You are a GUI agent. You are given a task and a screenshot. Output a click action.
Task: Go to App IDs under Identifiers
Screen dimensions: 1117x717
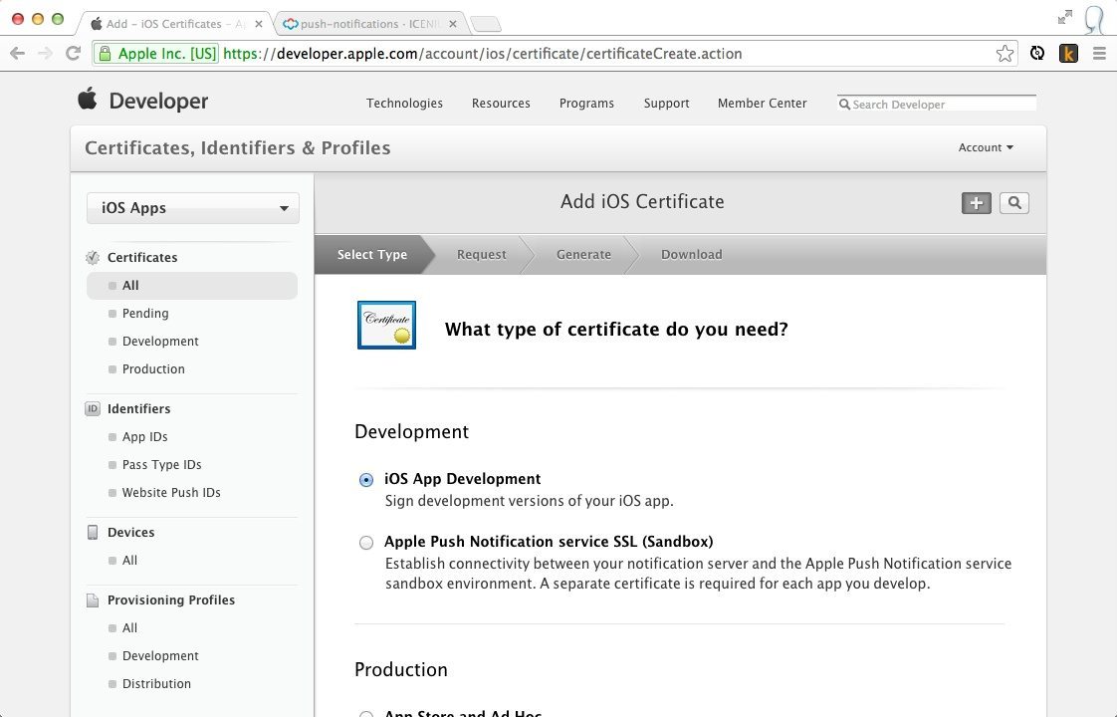144,437
